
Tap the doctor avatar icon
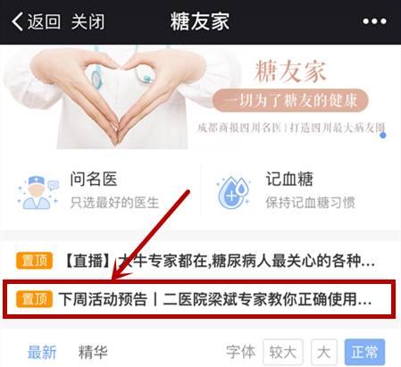tap(38, 192)
